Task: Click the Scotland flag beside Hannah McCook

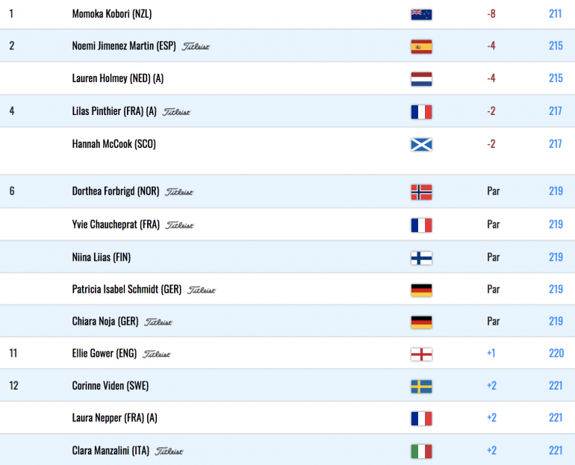Action: 421,144
